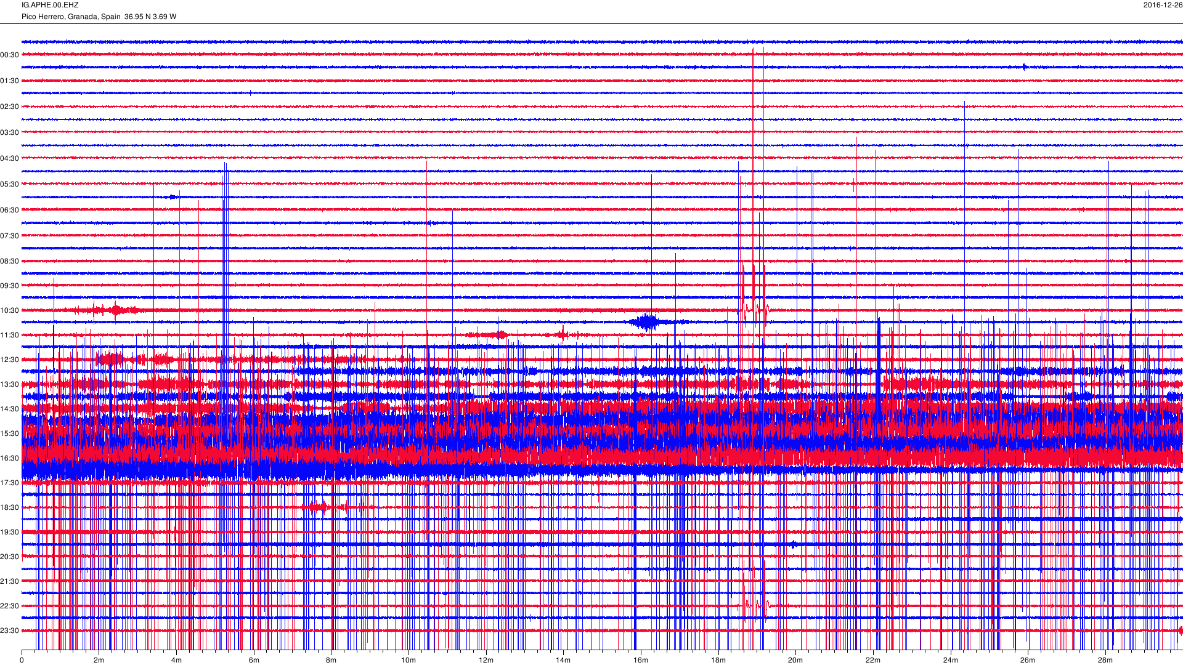Image resolution: width=1183 pixels, height=665 pixels.
Task: Select the 19:30 time row label
Action: coord(10,532)
